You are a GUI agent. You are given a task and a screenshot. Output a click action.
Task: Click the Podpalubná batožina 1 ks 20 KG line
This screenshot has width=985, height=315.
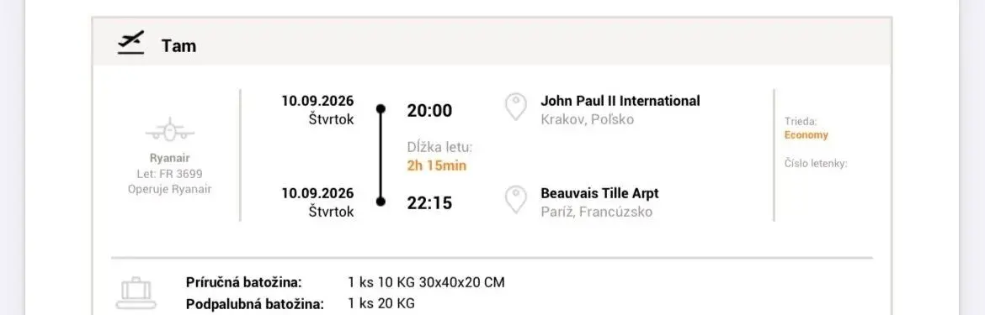(301, 304)
